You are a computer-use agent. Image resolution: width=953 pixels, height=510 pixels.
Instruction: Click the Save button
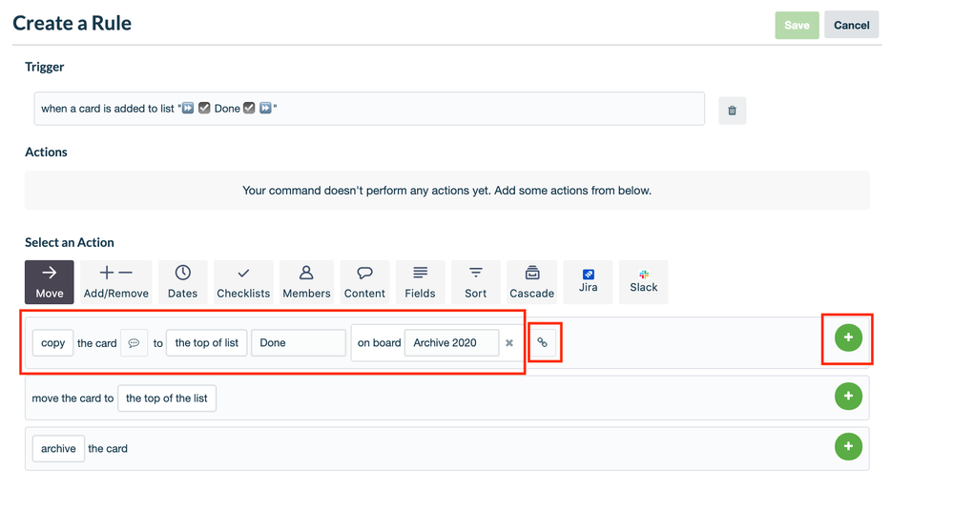(797, 25)
